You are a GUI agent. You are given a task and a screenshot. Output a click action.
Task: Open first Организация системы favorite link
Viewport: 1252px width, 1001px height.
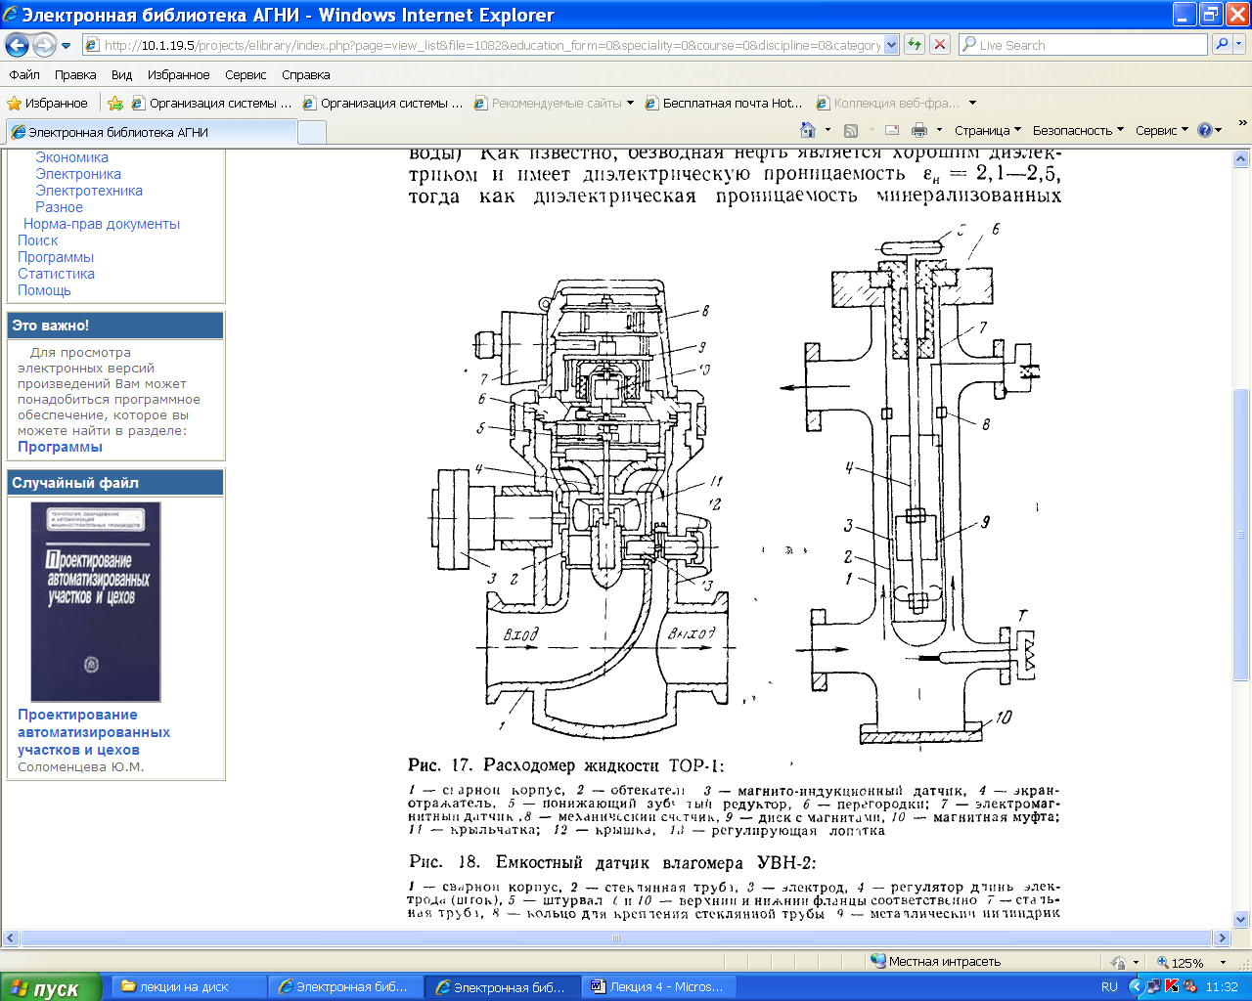click(x=211, y=103)
